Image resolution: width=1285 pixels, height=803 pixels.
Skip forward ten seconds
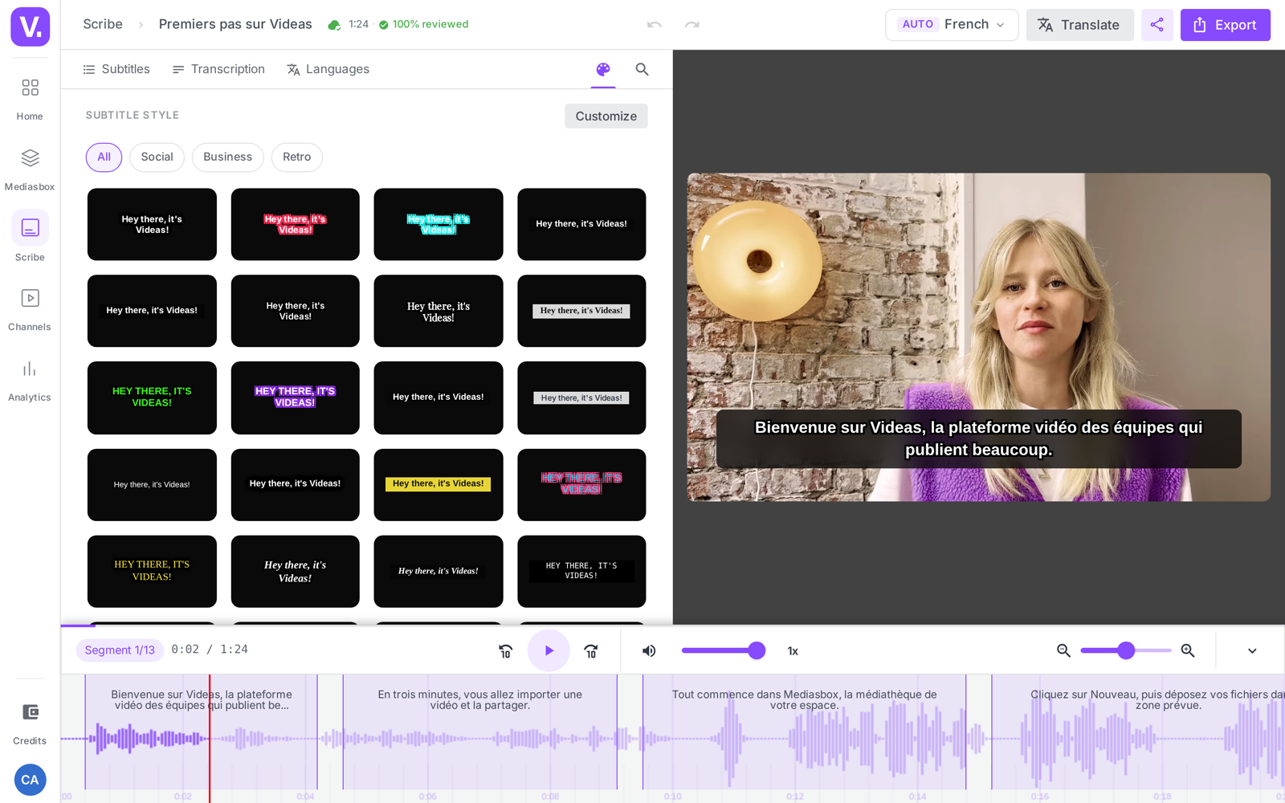point(591,650)
